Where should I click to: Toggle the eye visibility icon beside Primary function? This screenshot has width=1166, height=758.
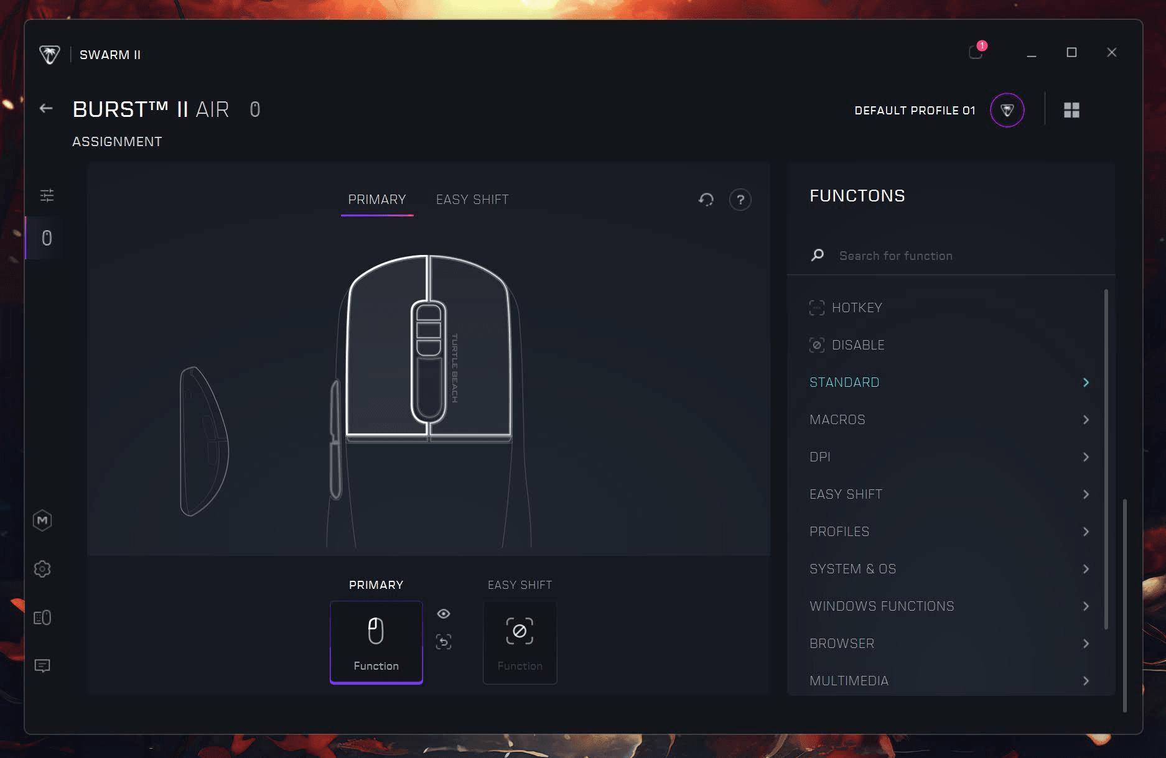point(443,614)
